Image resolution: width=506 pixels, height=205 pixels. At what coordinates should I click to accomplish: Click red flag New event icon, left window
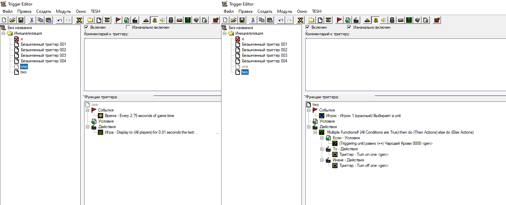(x=118, y=20)
